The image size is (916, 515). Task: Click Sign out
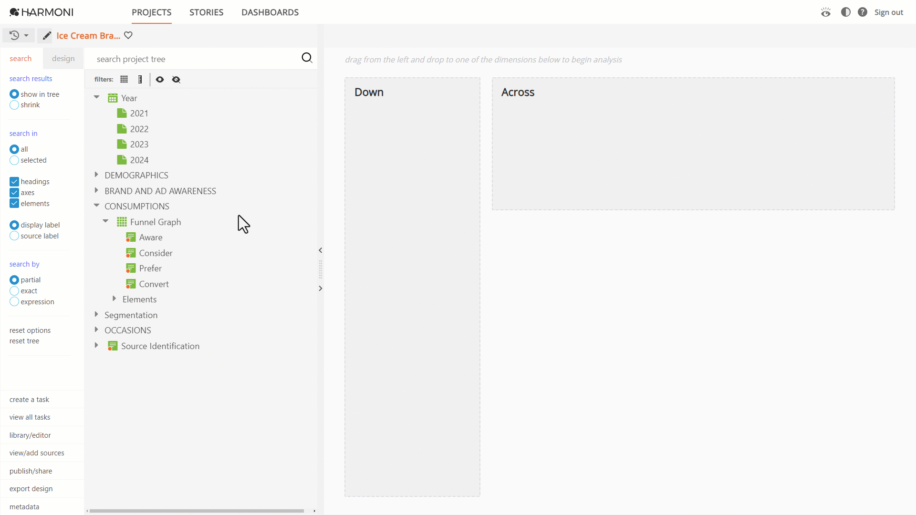888,12
